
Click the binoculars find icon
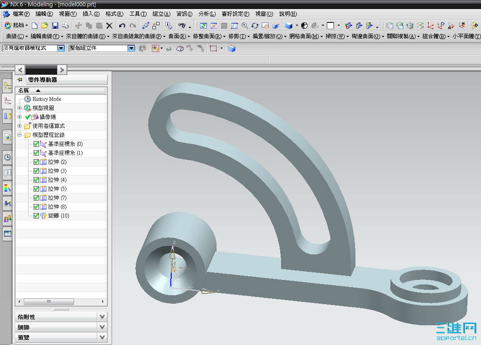point(182,26)
